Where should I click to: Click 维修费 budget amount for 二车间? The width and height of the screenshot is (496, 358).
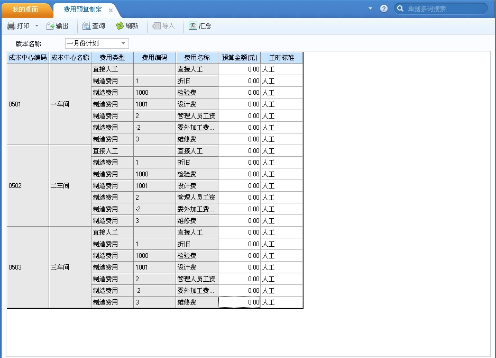click(x=240, y=221)
